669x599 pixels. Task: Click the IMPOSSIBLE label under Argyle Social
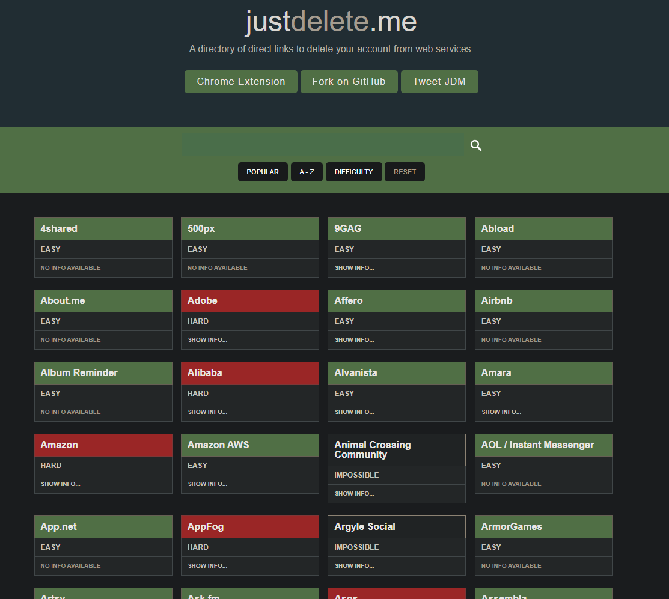356,547
